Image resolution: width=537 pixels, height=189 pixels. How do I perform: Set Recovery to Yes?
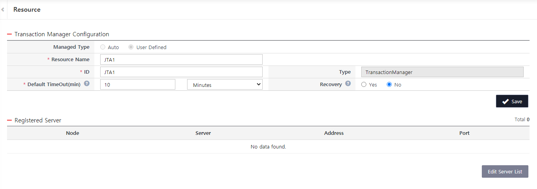tap(364, 85)
